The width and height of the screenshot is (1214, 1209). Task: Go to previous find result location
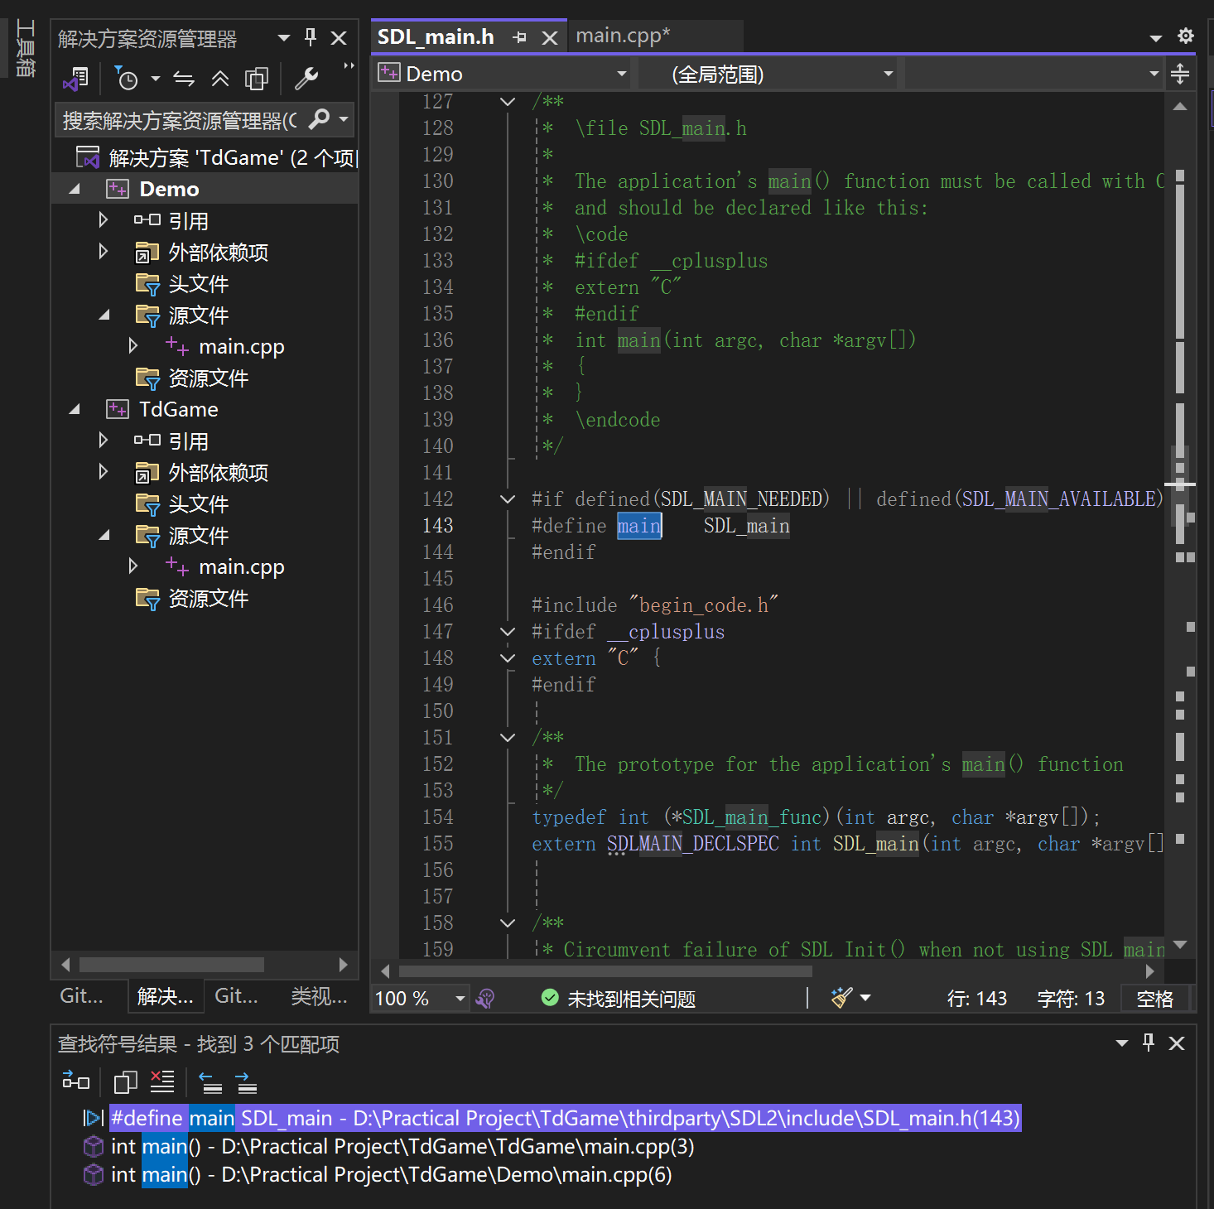click(210, 1081)
